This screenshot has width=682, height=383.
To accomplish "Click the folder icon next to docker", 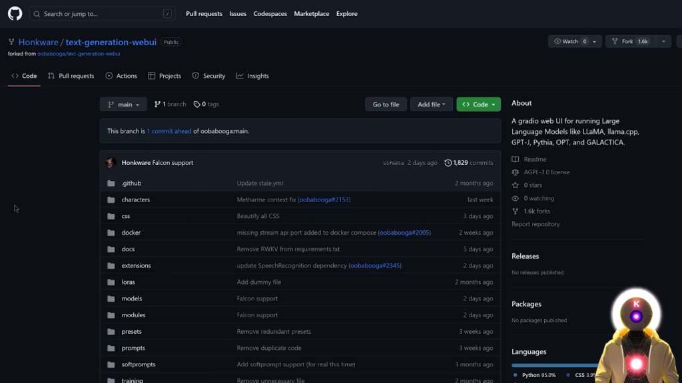I will [x=111, y=233].
